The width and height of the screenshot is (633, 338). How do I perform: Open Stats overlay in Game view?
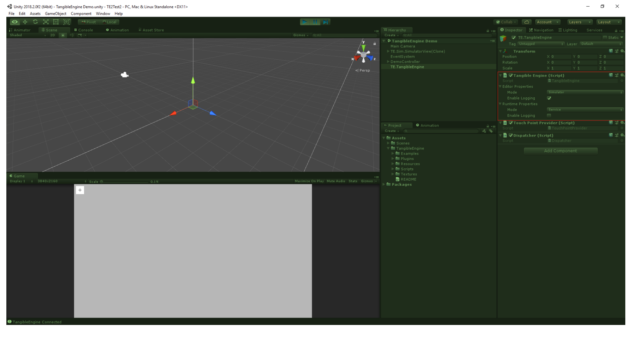tap(353, 181)
